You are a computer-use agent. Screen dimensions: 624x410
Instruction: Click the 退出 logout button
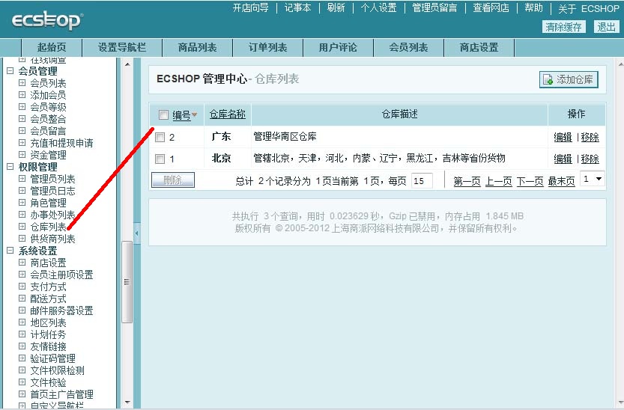click(x=607, y=27)
